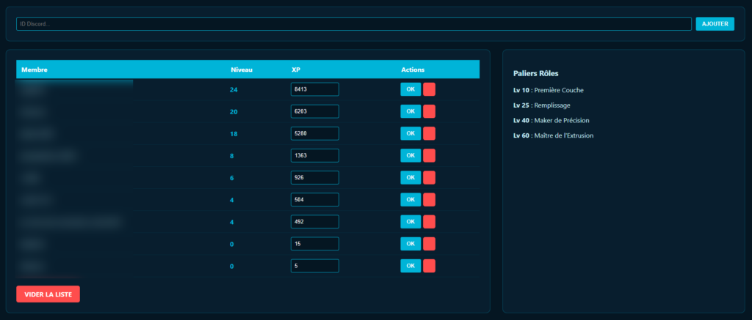
Task: Click the Niveau column header
Action: pos(242,70)
